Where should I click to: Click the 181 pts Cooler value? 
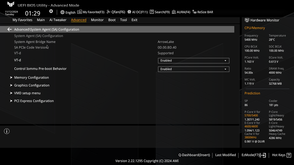pyautogui.click(x=273, y=105)
